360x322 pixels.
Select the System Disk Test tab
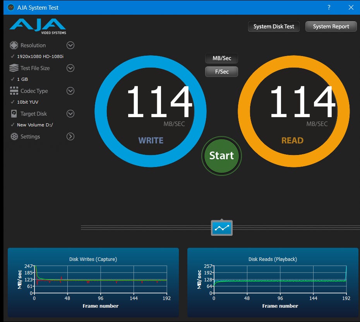click(274, 27)
